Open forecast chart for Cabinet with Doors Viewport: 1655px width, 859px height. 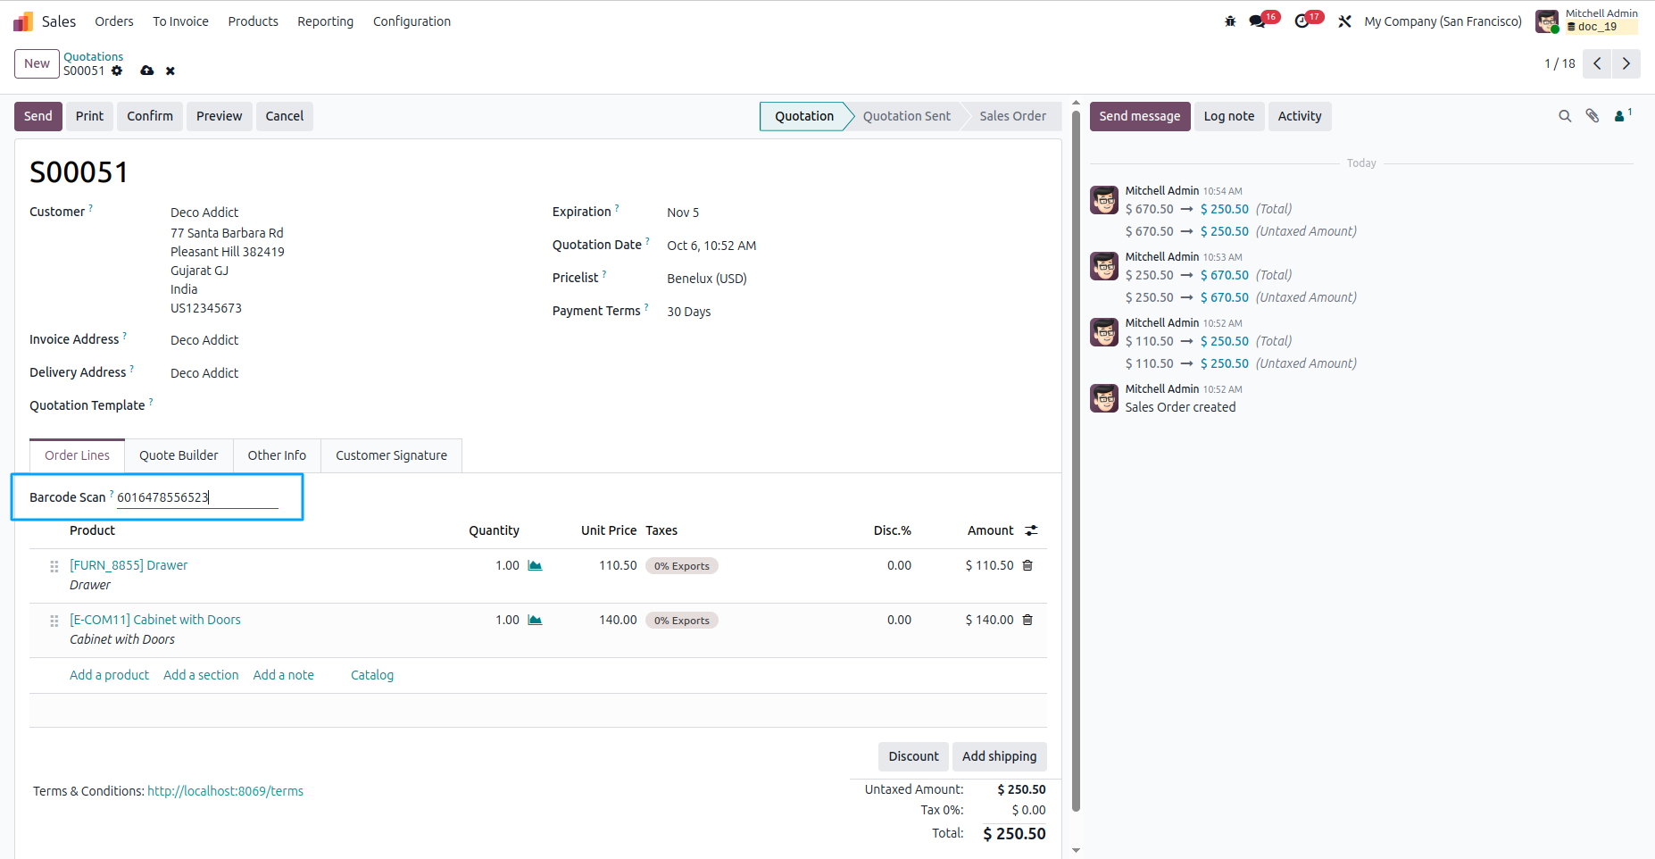click(535, 620)
